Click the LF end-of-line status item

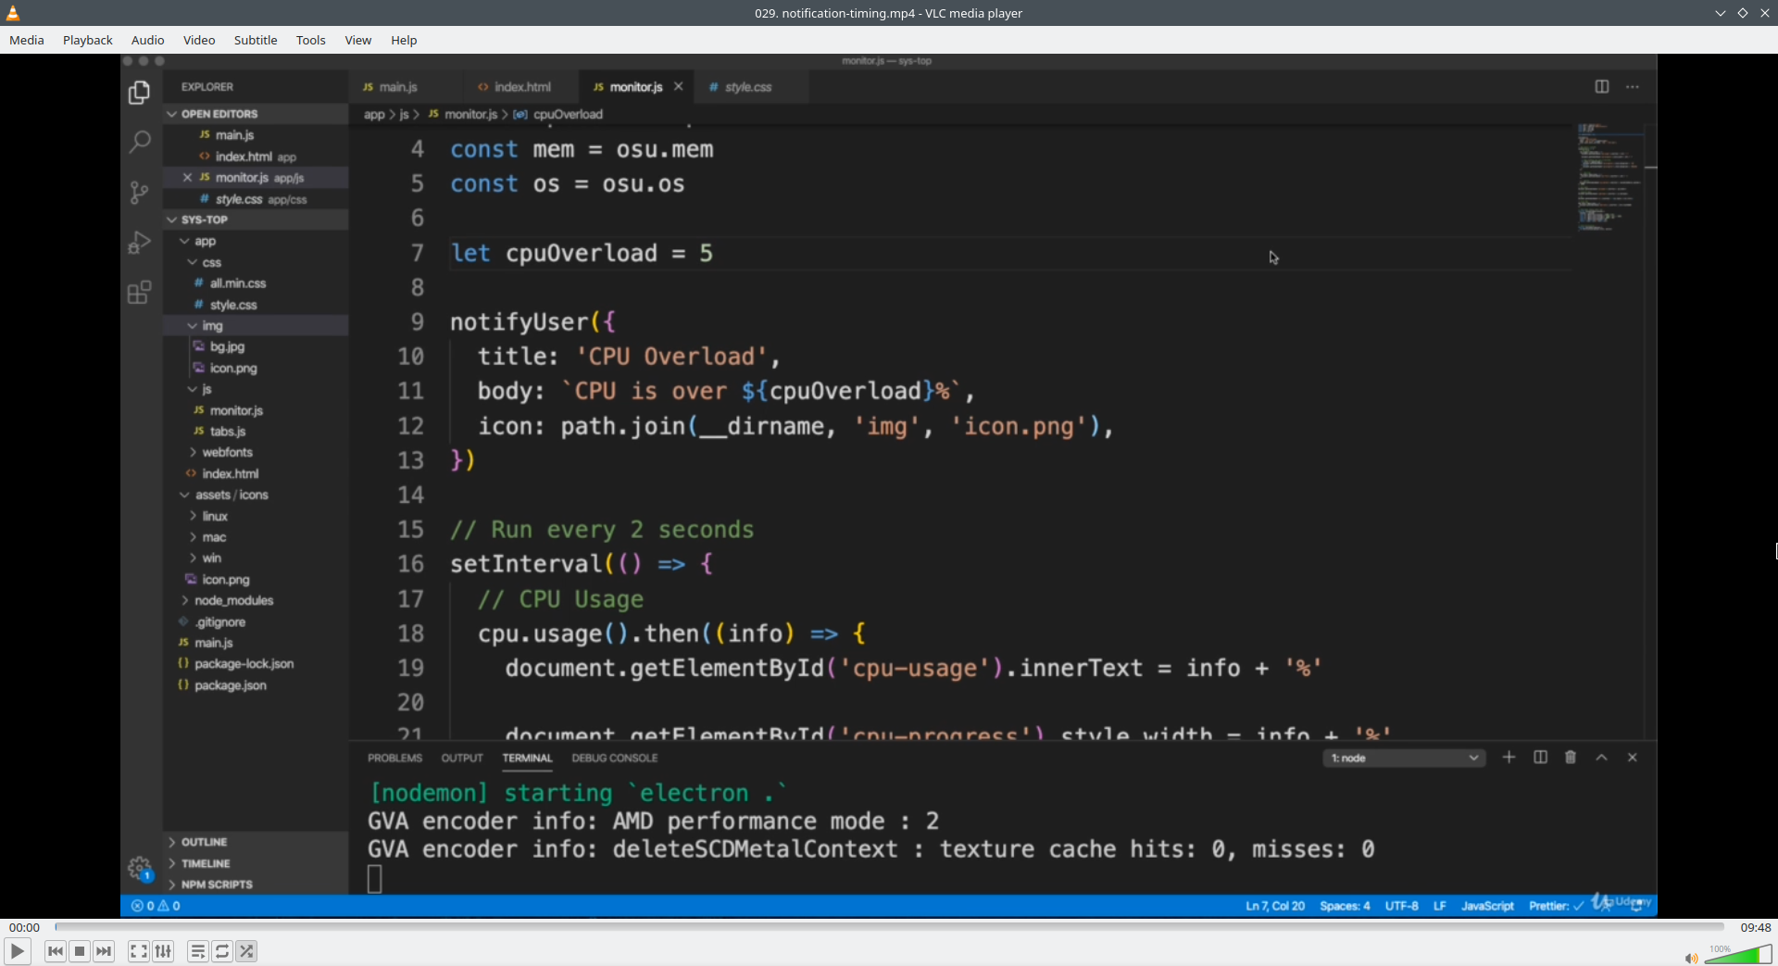(x=1440, y=906)
